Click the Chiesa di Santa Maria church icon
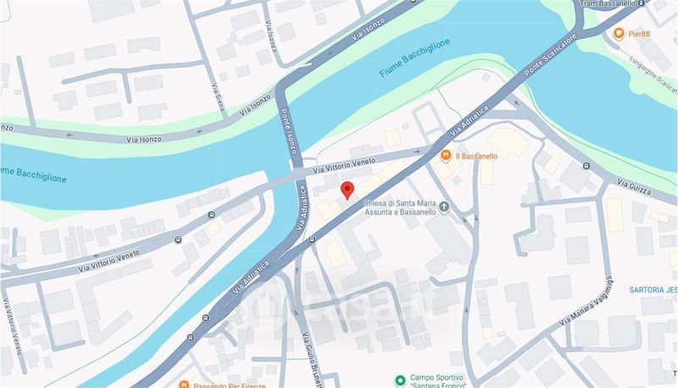The width and height of the screenshot is (678, 388). (443, 207)
